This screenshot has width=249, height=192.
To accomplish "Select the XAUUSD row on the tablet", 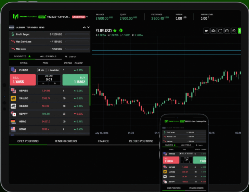I will click(x=49, y=98).
